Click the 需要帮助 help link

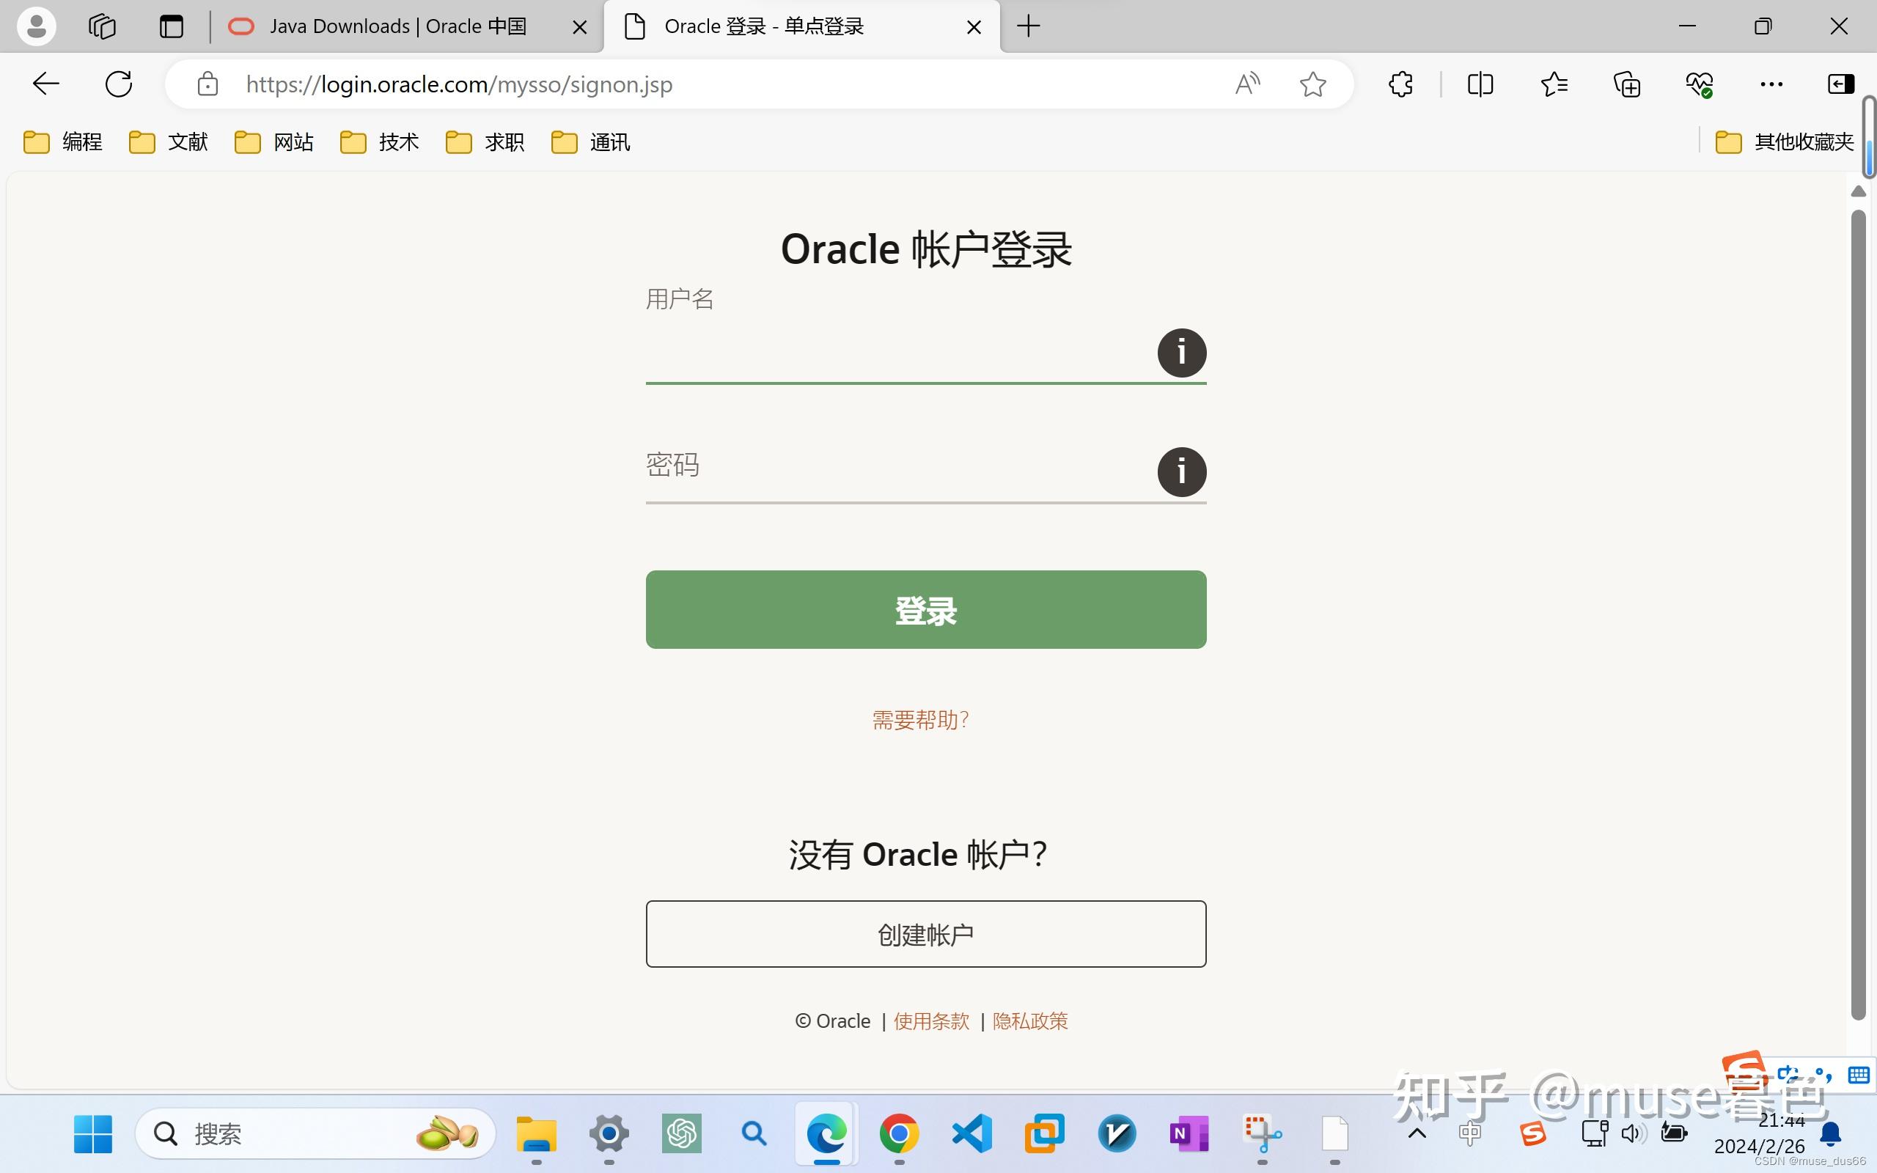[x=920, y=719]
